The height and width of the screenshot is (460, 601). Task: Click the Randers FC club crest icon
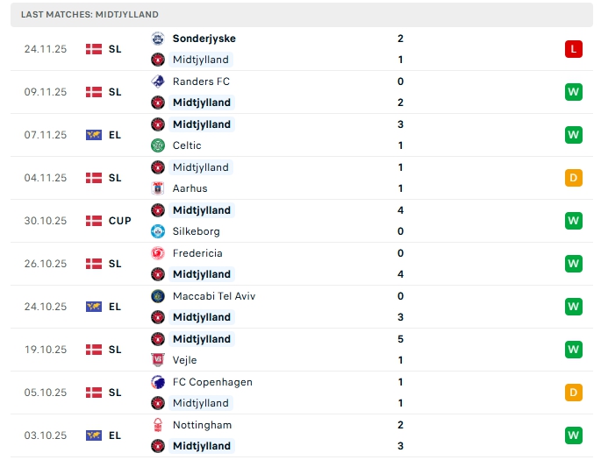click(x=158, y=81)
